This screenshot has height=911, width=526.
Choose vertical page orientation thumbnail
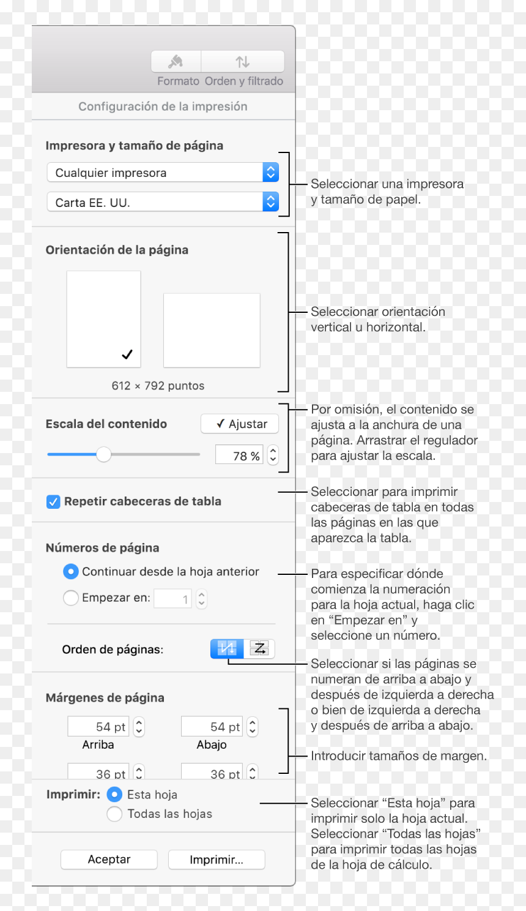(x=103, y=319)
